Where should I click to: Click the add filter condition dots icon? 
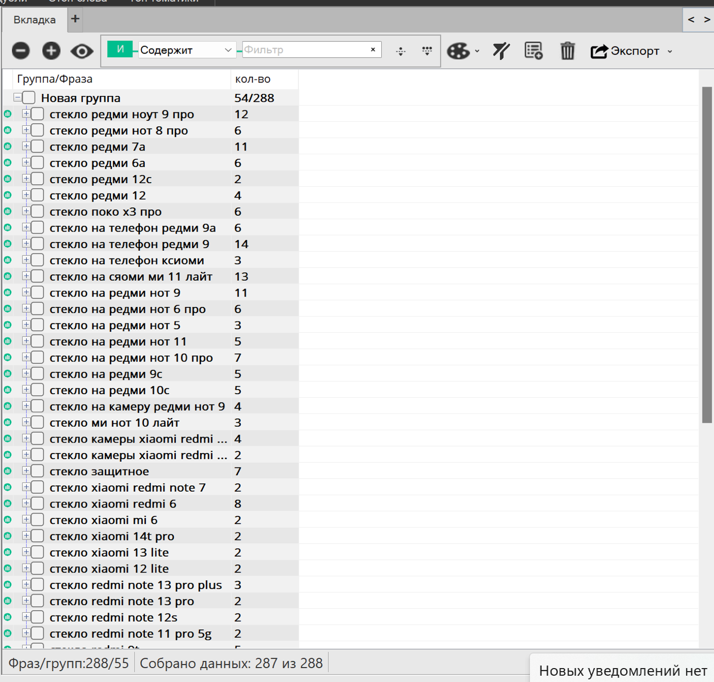pyautogui.click(x=401, y=51)
